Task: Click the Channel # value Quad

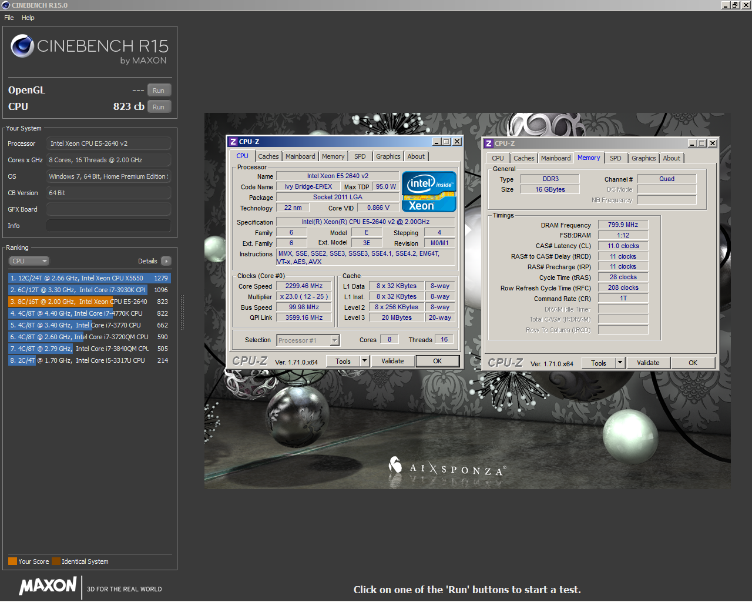Action: pos(667,179)
